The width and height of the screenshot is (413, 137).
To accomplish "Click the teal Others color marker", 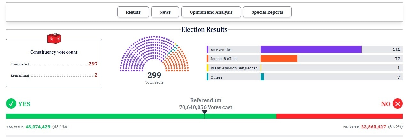I will pyautogui.click(x=207, y=77).
